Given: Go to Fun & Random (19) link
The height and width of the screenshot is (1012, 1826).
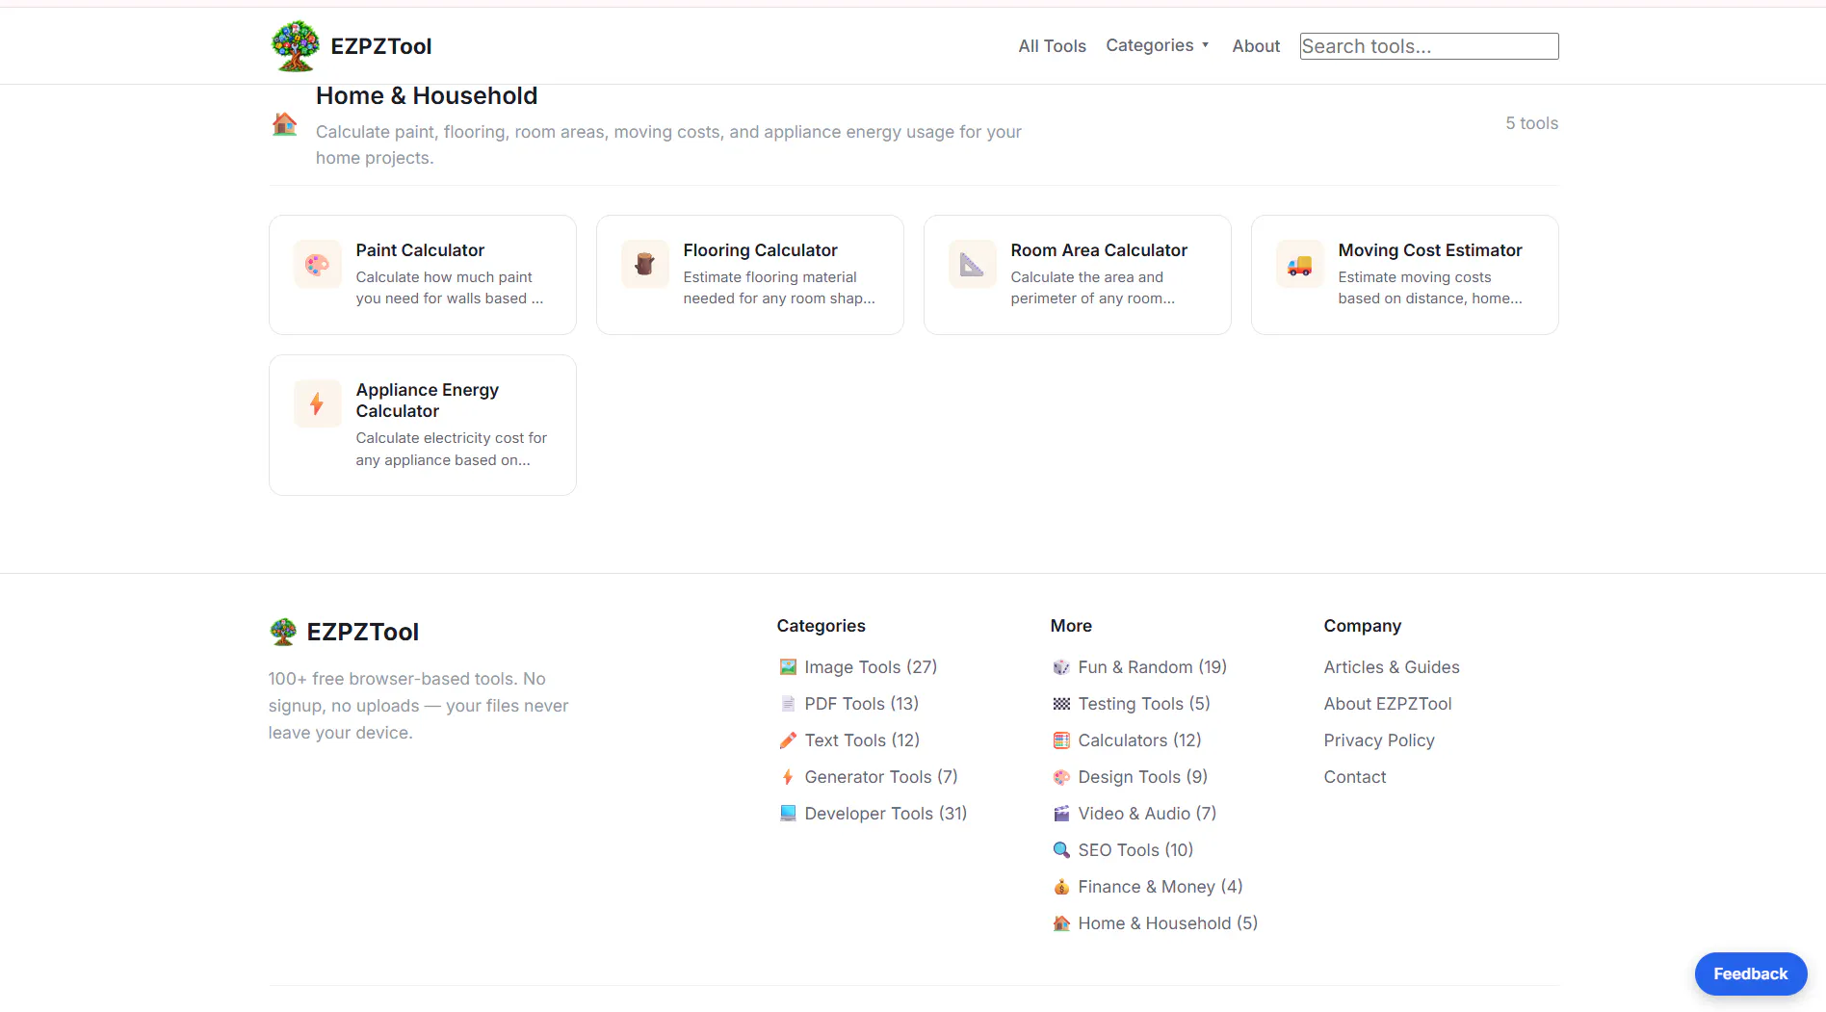Looking at the screenshot, I should tap(1152, 667).
